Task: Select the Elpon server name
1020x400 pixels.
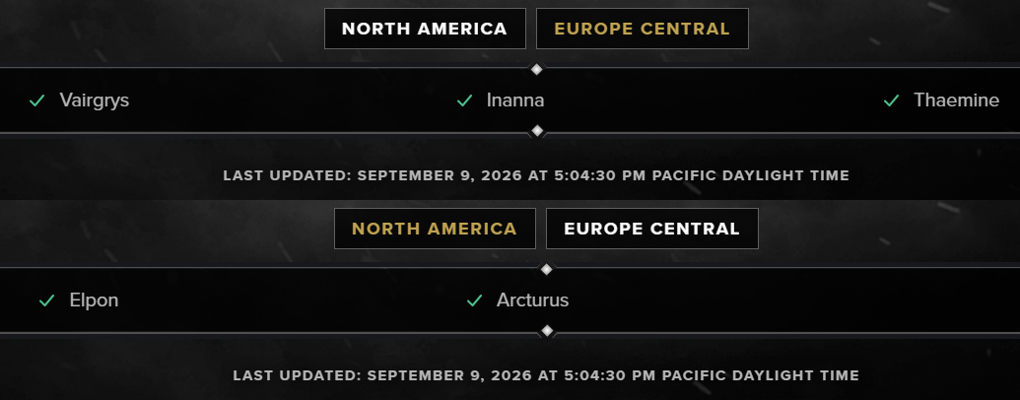Action: tap(94, 300)
